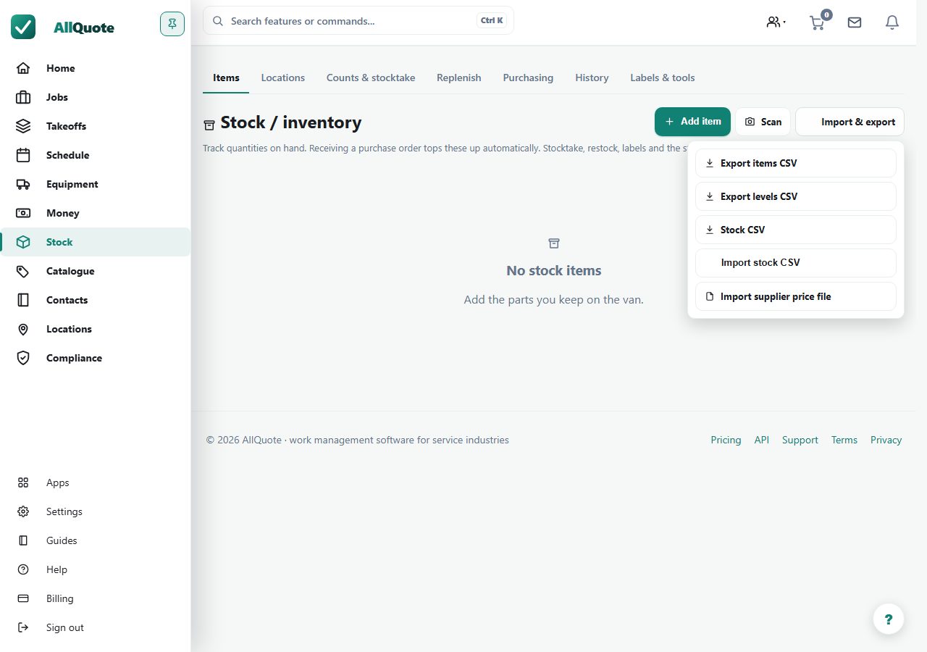Open the Replenish tab
Image resolution: width=927 pixels, height=652 pixels.
(x=459, y=78)
